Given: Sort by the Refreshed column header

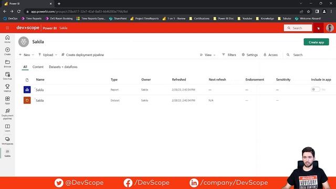Looking at the screenshot, I should click(179, 79).
